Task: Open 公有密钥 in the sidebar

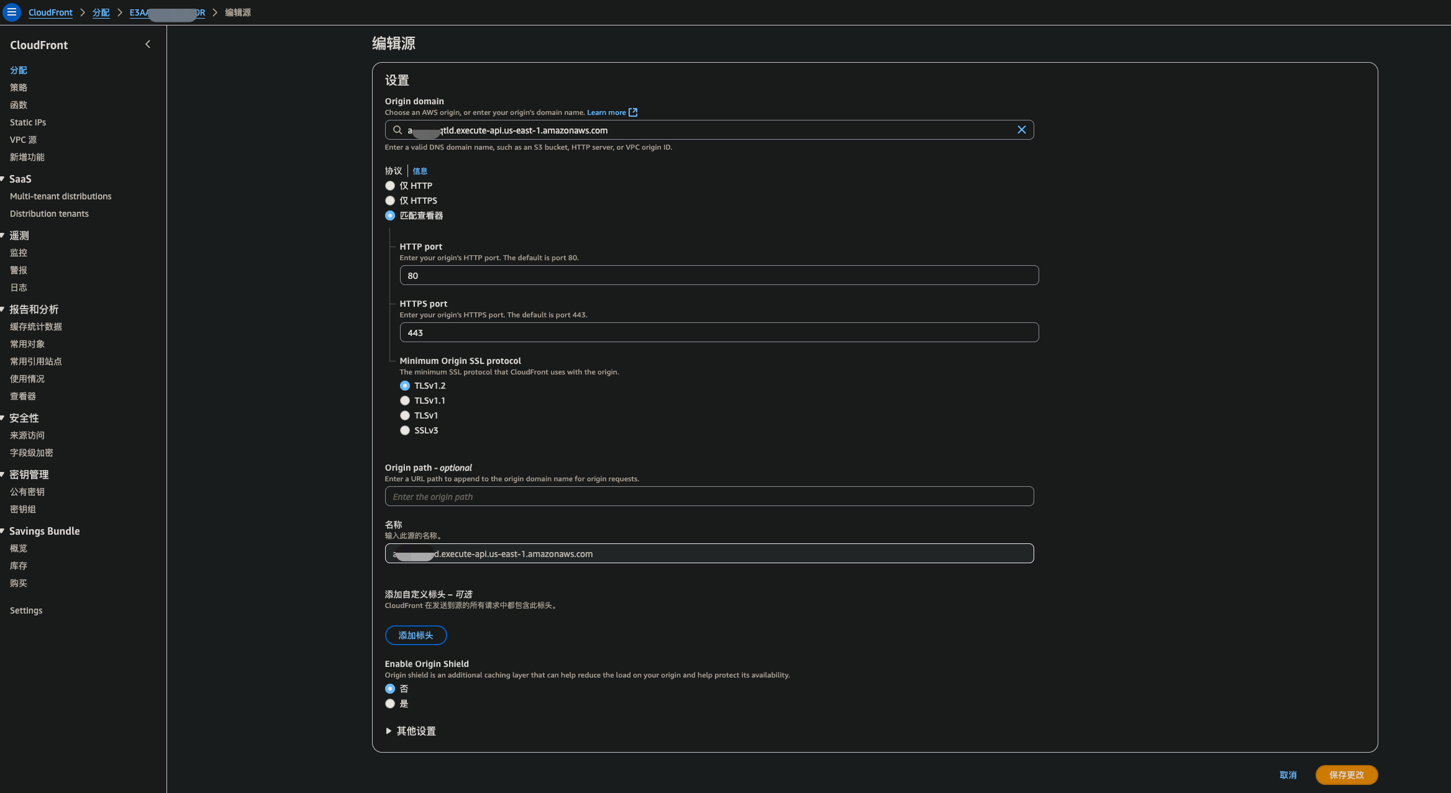Action: (x=27, y=492)
